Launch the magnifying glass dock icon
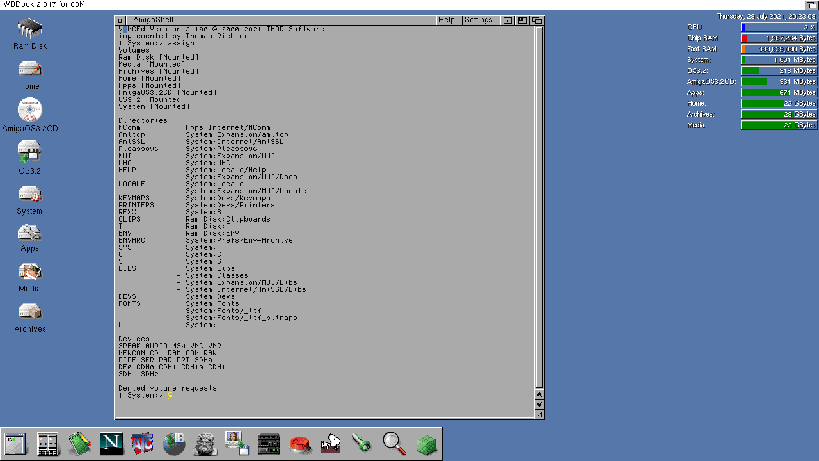This screenshot has height=461, width=819. pyautogui.click(x=394, y=444)
